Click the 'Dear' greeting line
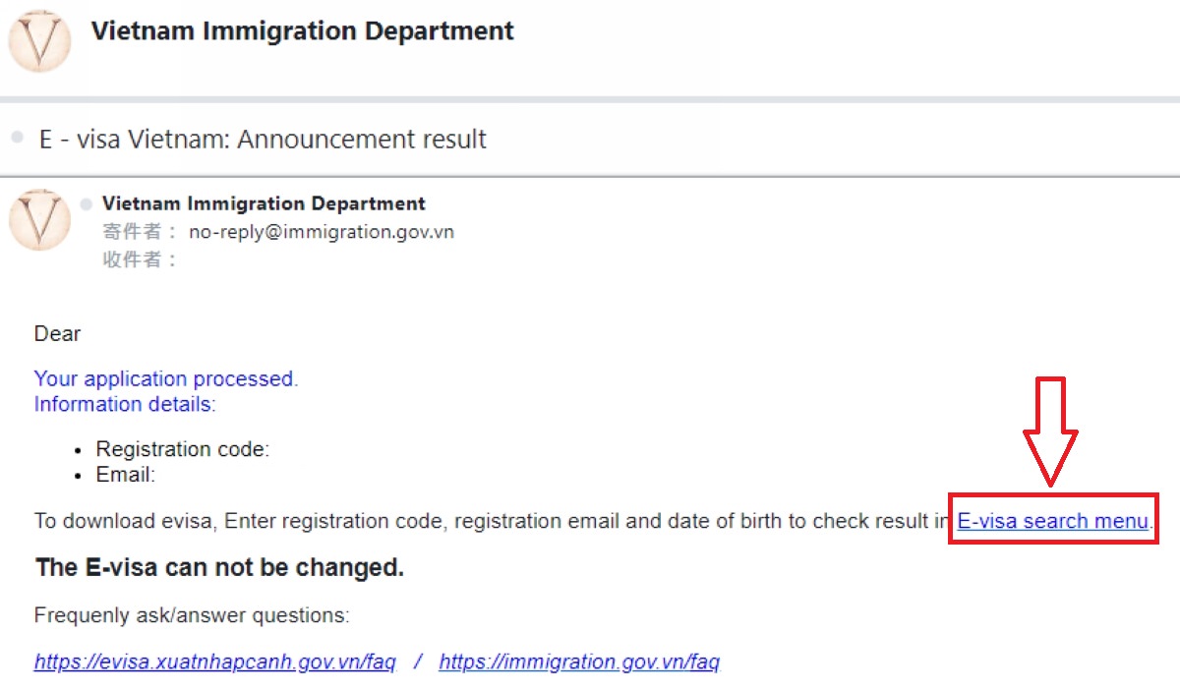The width and height of the screenshot is (1180, 691). (58, 334)
